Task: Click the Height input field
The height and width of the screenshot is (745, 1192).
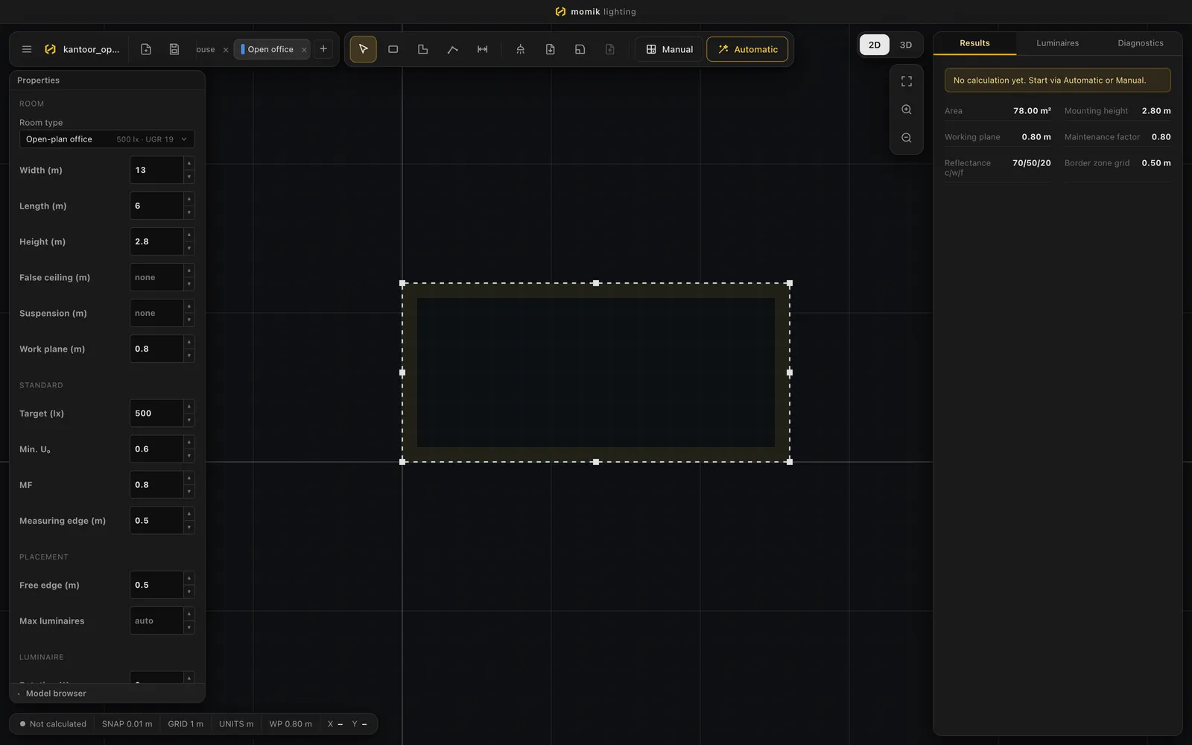Action: pyautogui.click(x=156, y=241)
